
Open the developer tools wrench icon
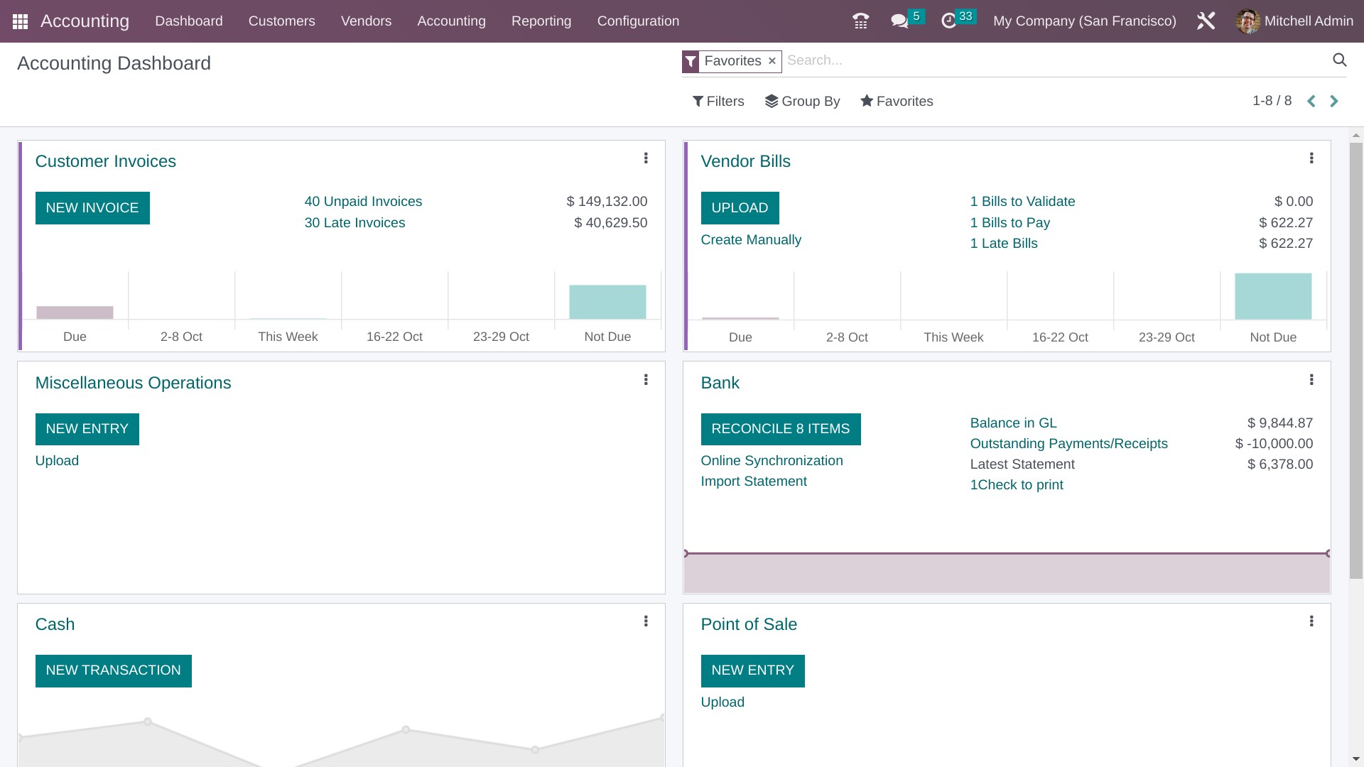1206,21
